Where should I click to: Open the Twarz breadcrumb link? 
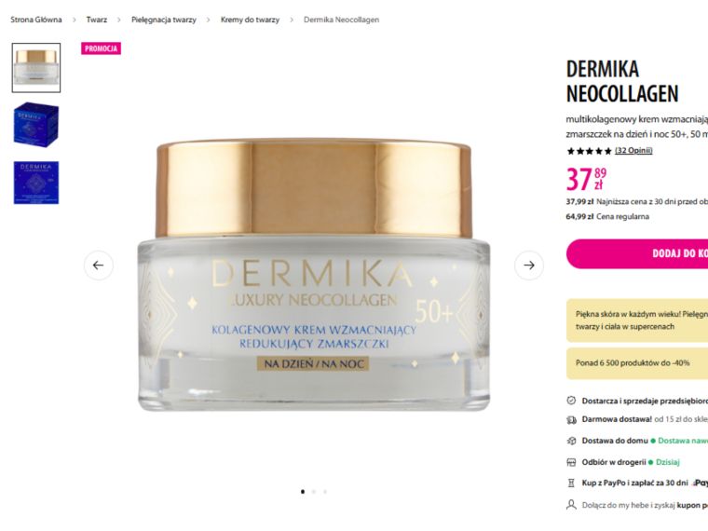point(97,20)
